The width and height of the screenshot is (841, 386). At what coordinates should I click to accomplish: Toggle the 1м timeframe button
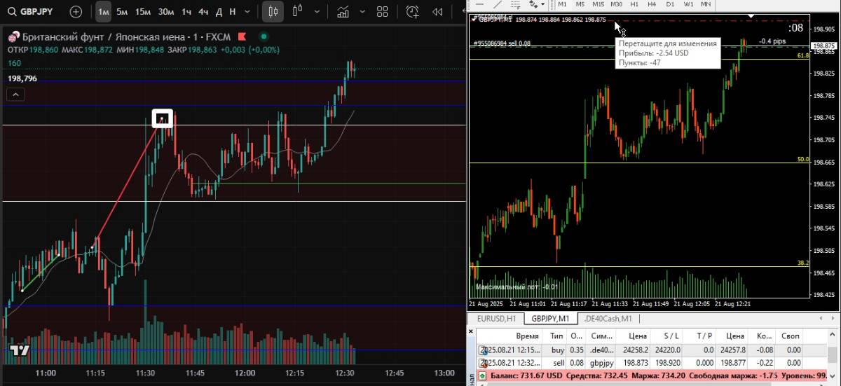pyautogui.click(x=103, y=12)
